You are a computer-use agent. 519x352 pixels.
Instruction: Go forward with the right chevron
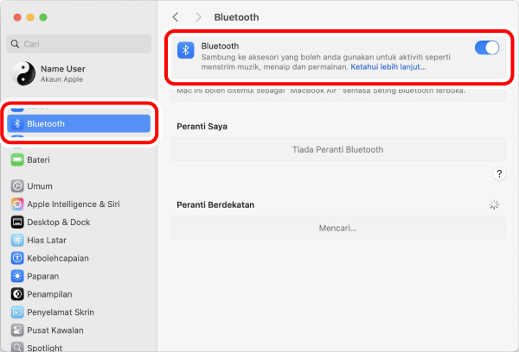(x=199, y=17)
